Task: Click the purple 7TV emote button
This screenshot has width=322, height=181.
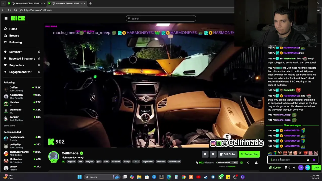Action: [301, 168]
